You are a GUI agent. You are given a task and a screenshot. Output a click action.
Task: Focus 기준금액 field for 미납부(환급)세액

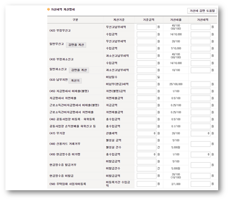click(147, 84)
